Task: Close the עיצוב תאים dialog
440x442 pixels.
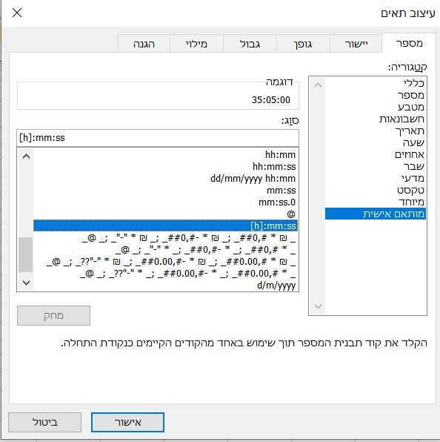Action: tap(17, 13)
